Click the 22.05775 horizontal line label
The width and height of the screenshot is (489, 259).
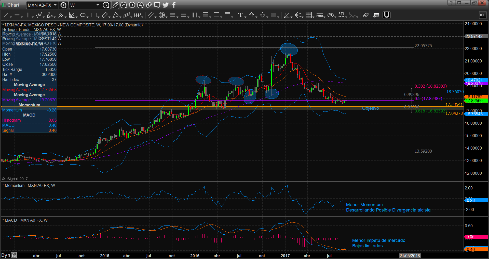423,46
